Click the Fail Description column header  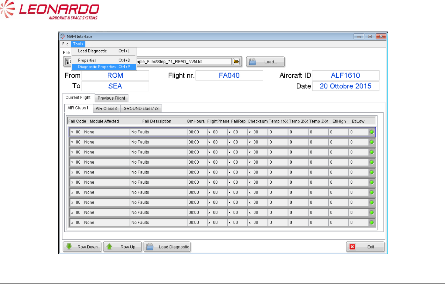pyautogui.click(x=157, y=121)
